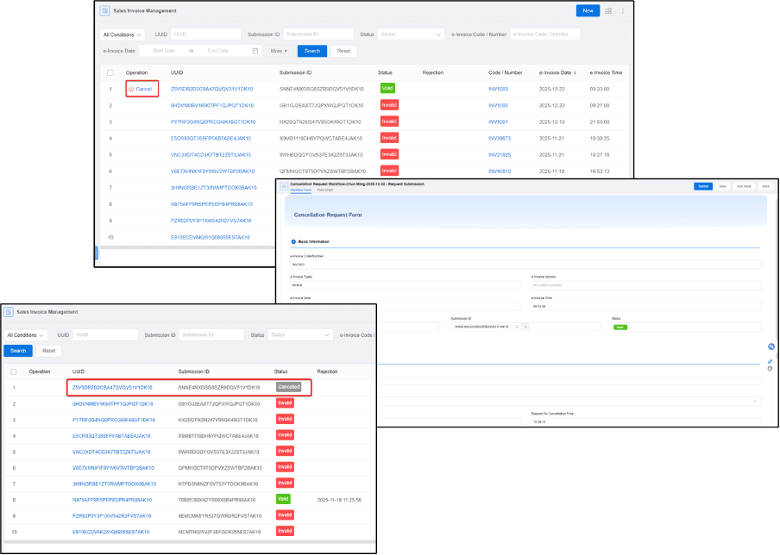Image resolution: width=780 pixels, height=555 pixels.
Task: Open UUID link Z5V5DR2D2CBA47QVQV51V1DK10 in the top window
Action: click(212, 89)
